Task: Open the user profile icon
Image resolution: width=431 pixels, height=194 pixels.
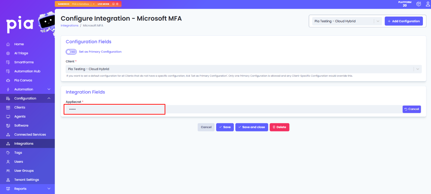Action: coord(428,4)
